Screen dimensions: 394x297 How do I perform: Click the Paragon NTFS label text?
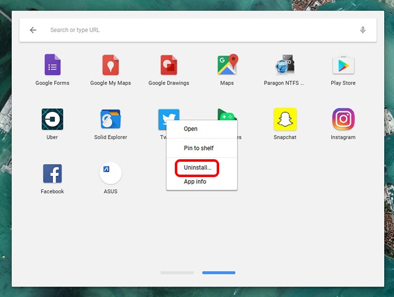coord(284,83)
